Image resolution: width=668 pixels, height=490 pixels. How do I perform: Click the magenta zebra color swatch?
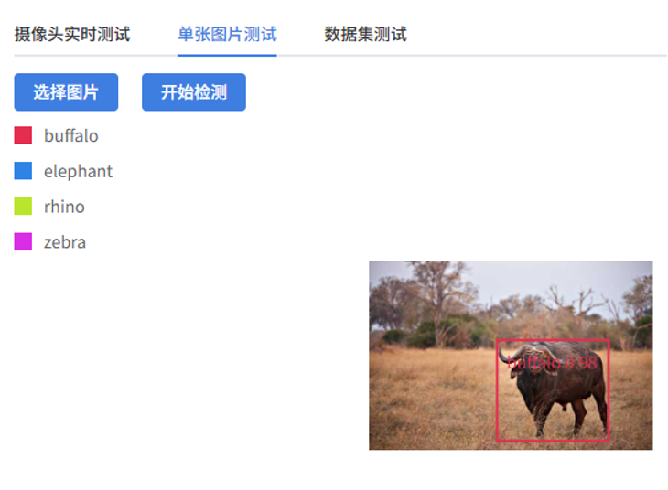click(23, 241)
